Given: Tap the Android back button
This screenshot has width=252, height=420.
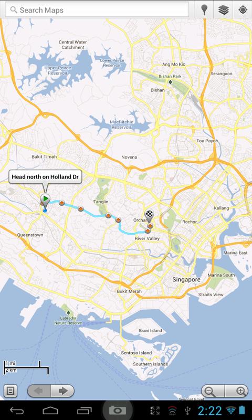Looking at the screenshot, I should (17, 411).
